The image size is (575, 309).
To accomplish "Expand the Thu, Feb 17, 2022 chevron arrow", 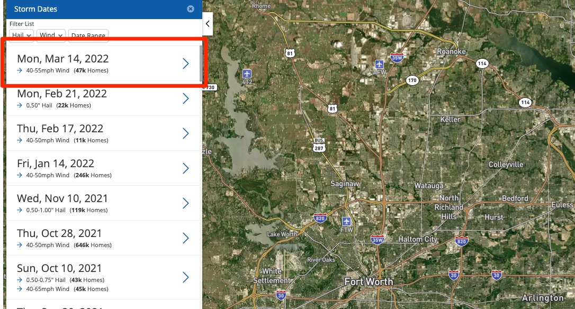I will pyautogui.click(x=186, y=133).
